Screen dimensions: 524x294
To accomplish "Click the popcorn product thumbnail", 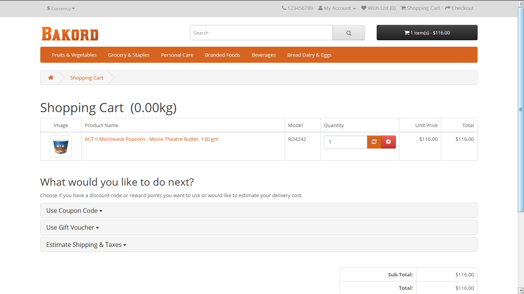I will pyautogui.click(x=61, y=146).
